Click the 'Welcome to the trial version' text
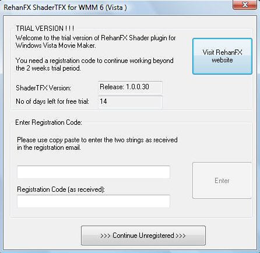Screen dimensions: 260x253 (x=96, y=41)
